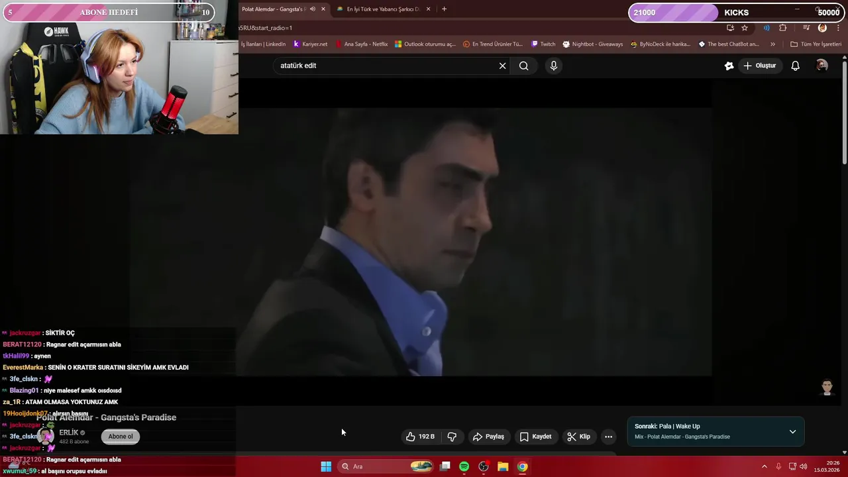Click the Kaydet save button
Screen dimensions: 848x477
pyautogui.click(x=535, y=437)
